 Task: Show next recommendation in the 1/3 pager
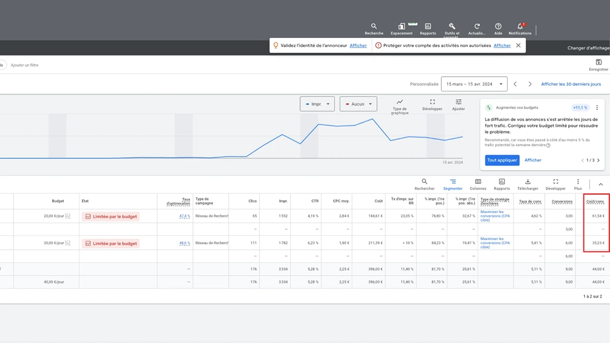coord(599,160)
